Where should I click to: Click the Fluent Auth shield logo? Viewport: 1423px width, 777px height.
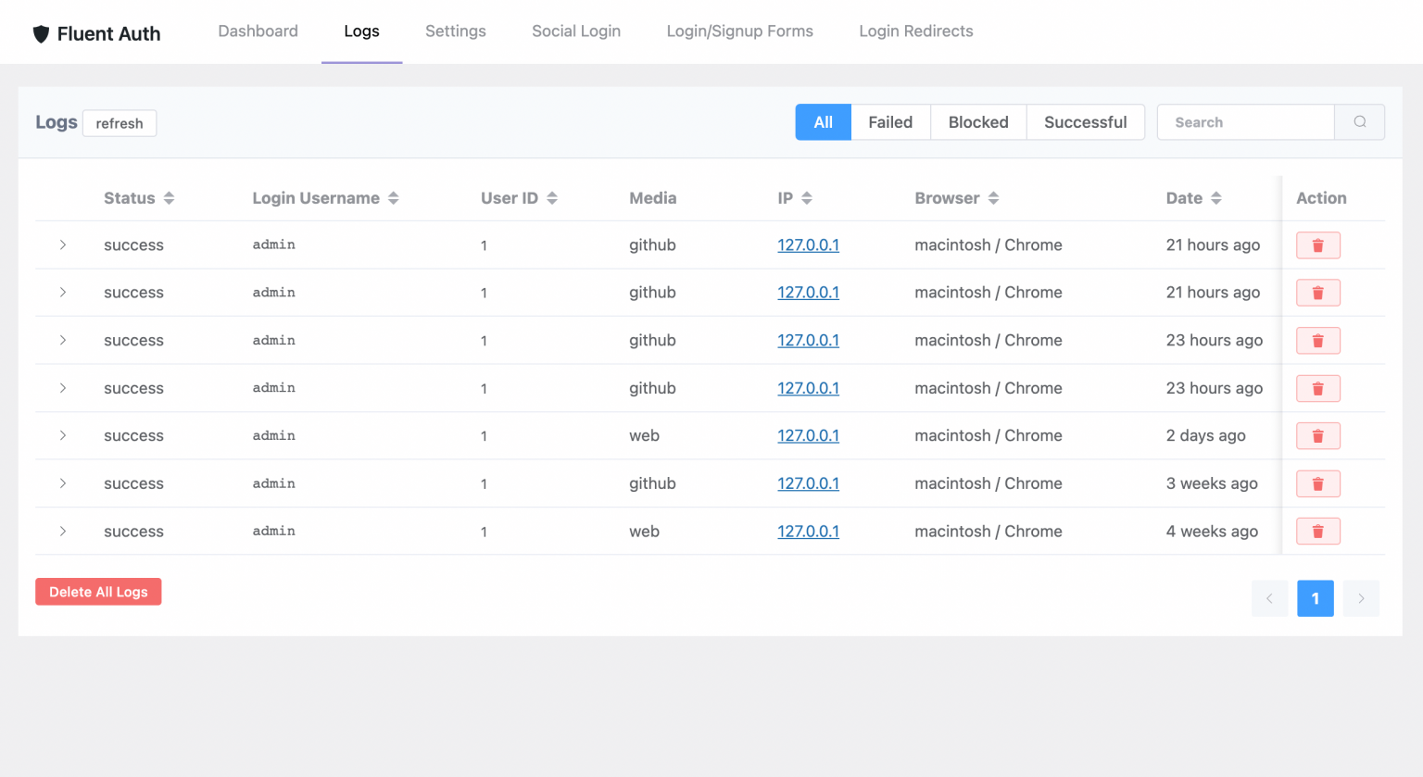pos(41,31)
